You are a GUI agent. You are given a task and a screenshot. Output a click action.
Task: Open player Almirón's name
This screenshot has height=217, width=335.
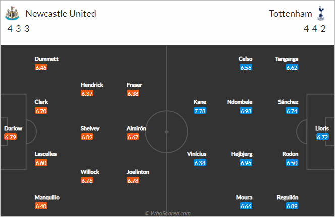tap(136, 128)
